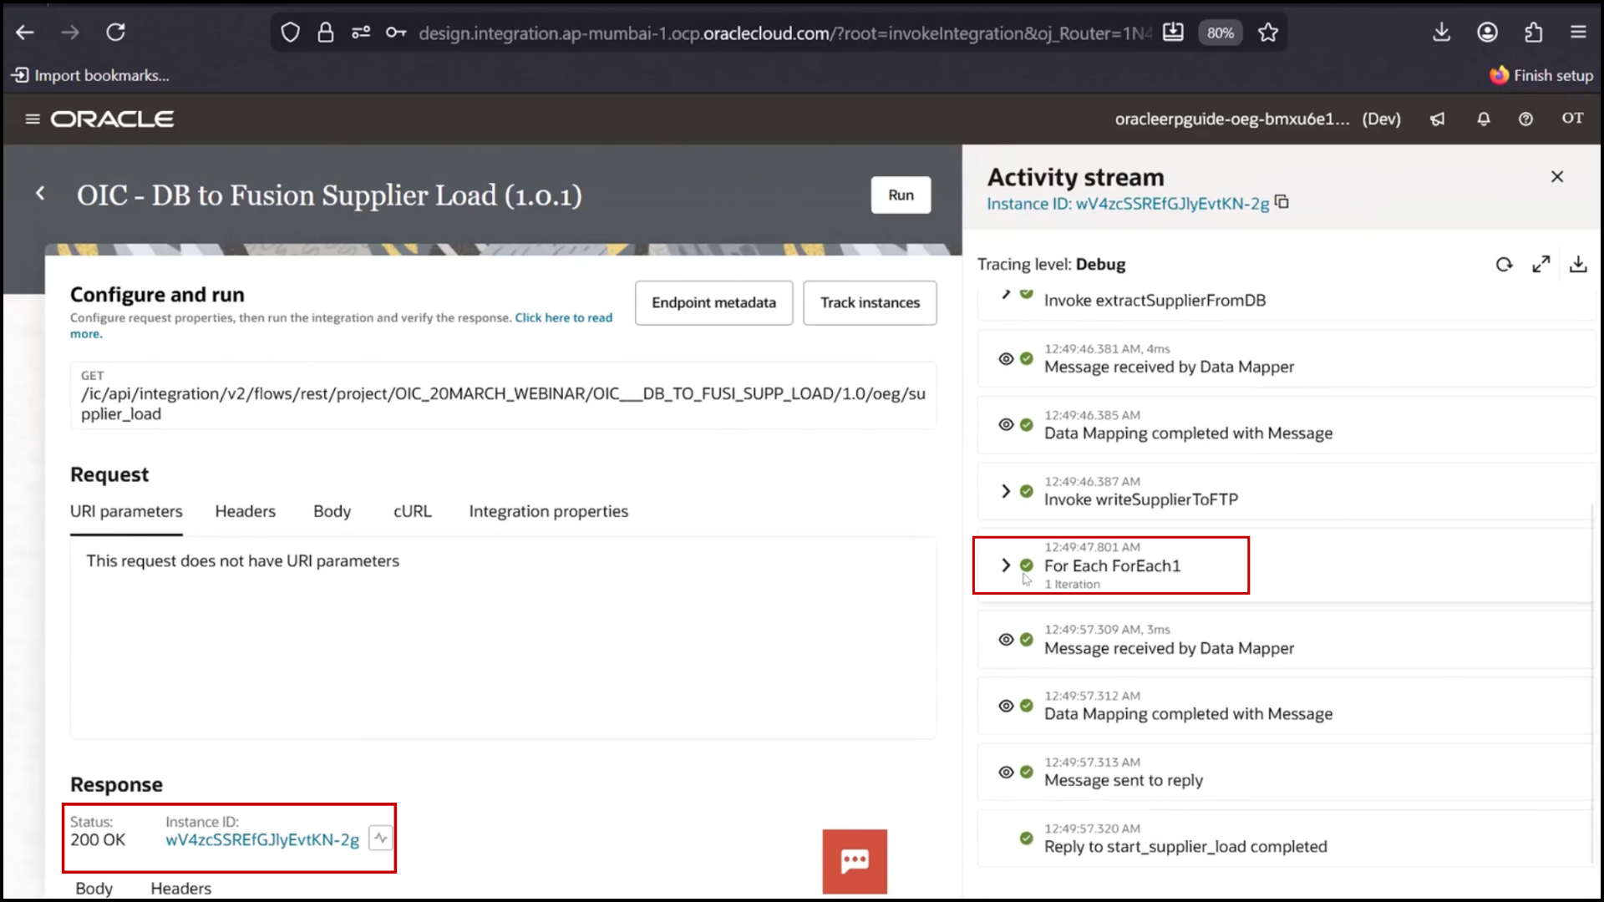Open the OT user profile menu
Image resolution: width=1604 pixels, height=902 pixels.
(x=1572, y=118)
